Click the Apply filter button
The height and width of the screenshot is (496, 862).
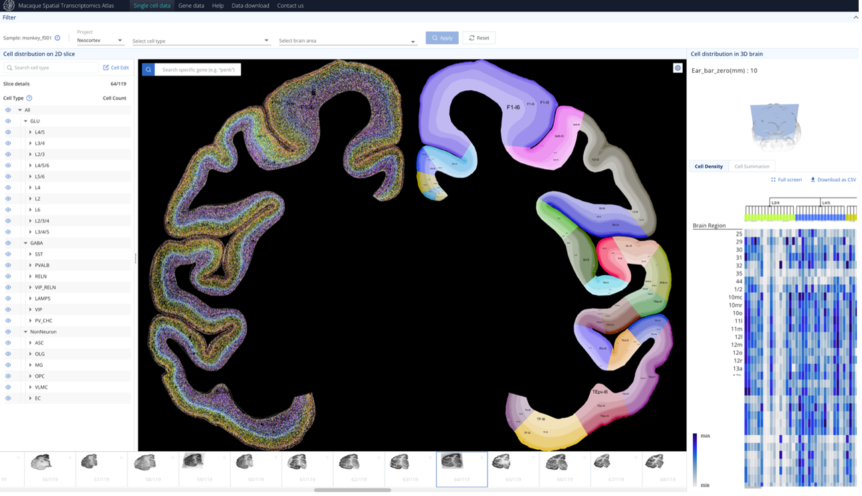click(442, 38)
